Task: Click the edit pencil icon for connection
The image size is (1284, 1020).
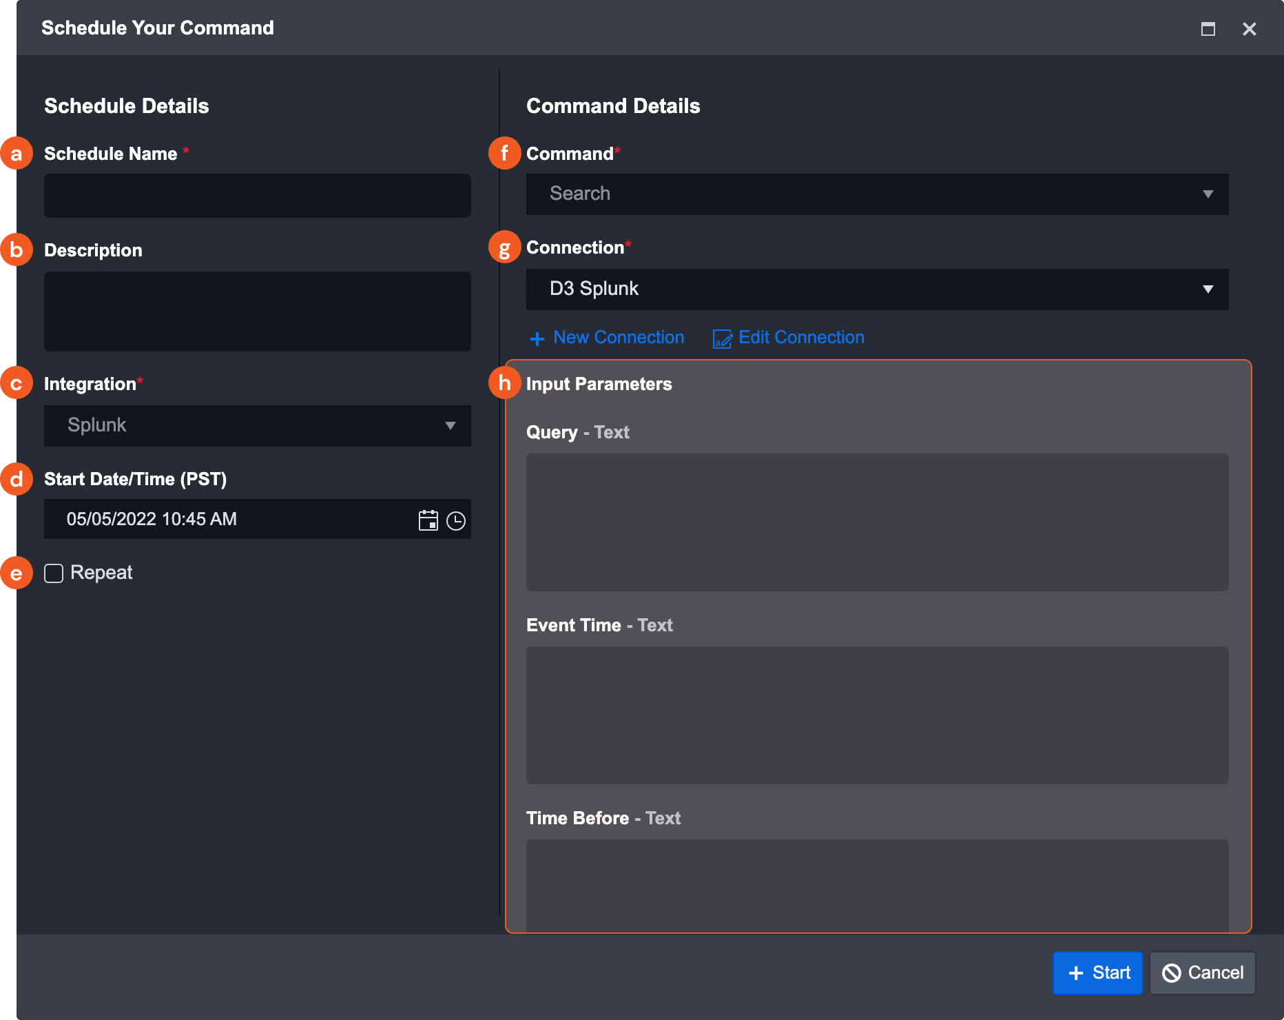Action: coord(722,338)
